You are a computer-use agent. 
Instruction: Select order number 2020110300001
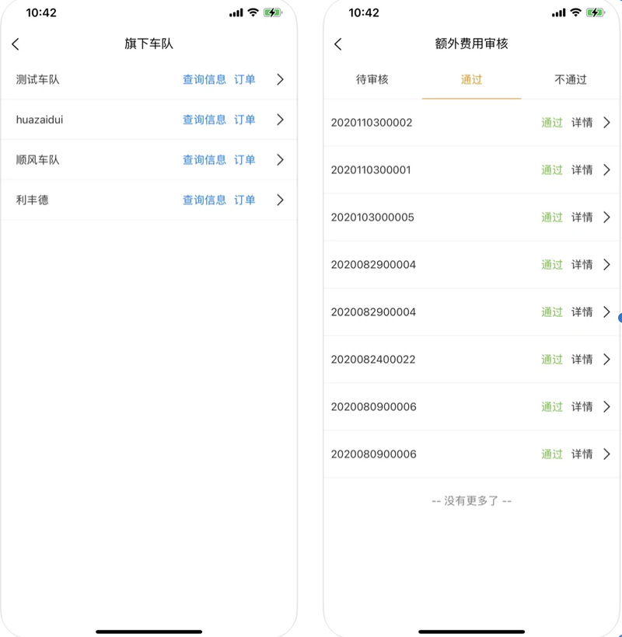[x=371, y=170]
